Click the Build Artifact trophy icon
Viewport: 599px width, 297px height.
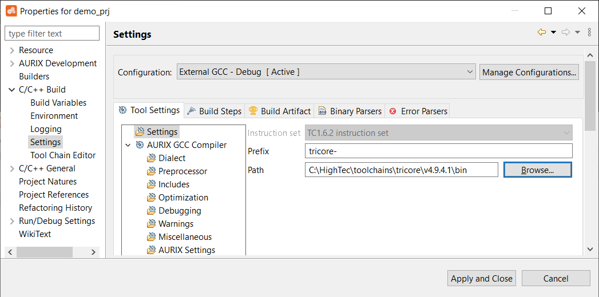click(253, 111)
